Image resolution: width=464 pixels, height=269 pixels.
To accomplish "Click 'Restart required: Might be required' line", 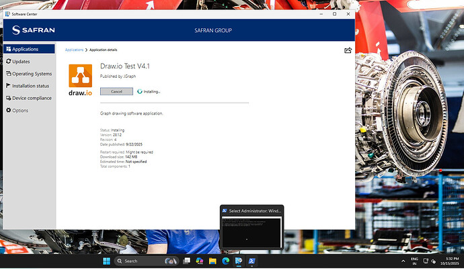I will (126, 152).
